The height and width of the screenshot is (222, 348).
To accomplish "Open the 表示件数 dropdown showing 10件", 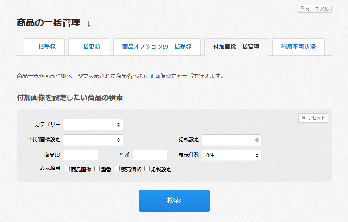I will pyautogui.click(x=231, y=155).
